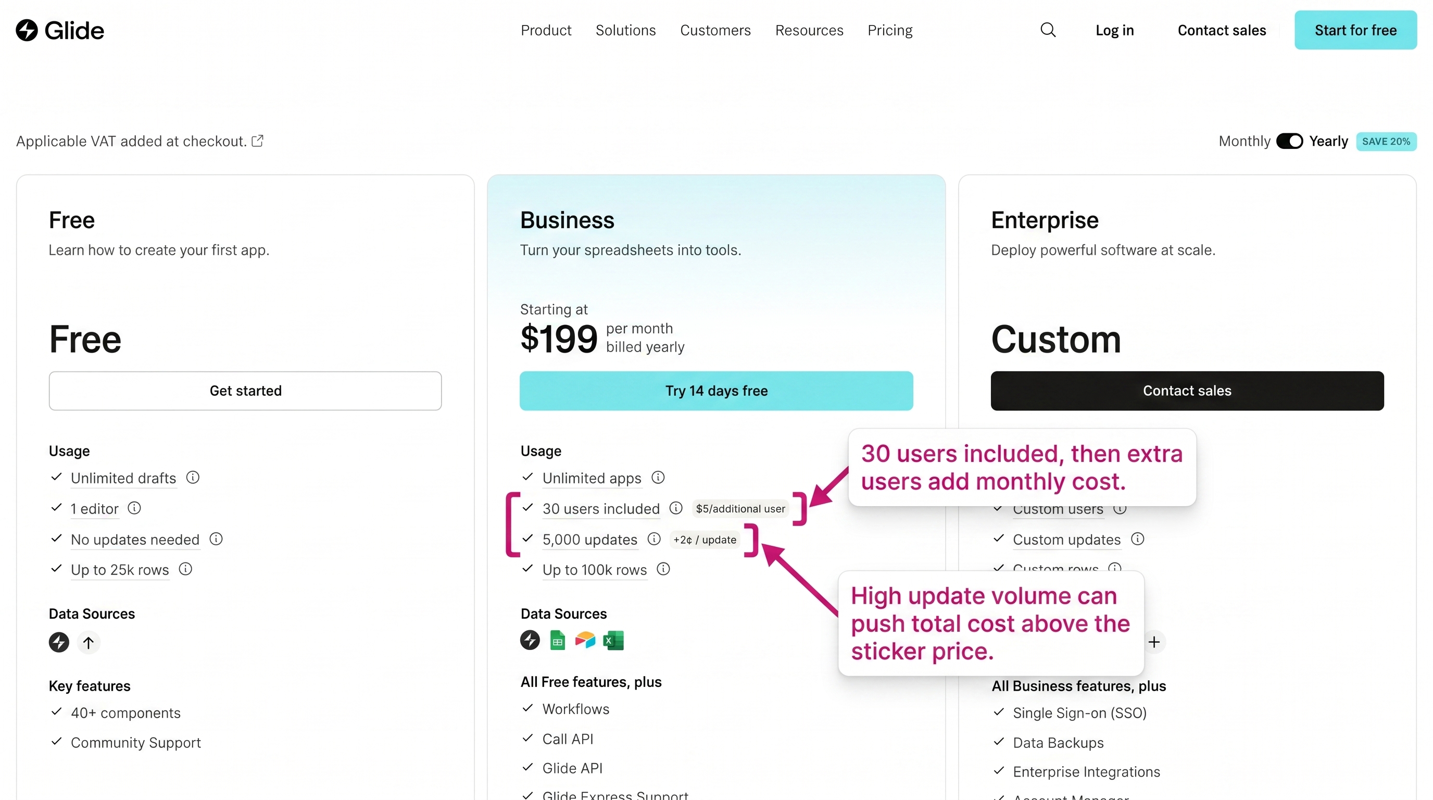Click +2¢ / update badge
The height and width of the screenshot is (800, 1433).
click(x=705, y=539)
